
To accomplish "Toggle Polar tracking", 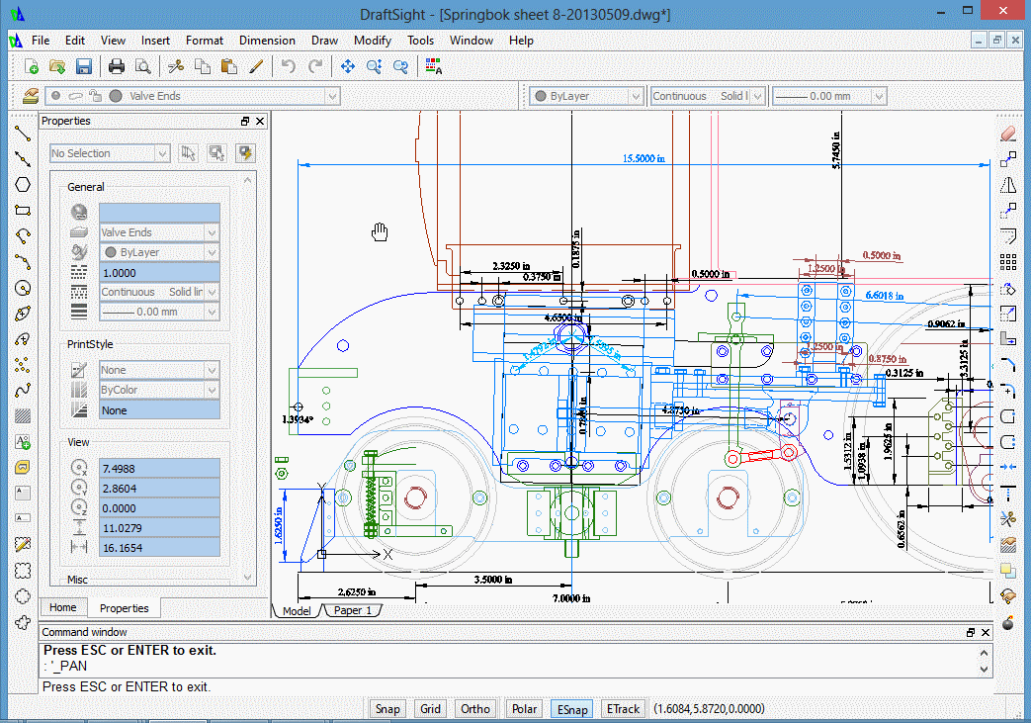I will point(525,708).
